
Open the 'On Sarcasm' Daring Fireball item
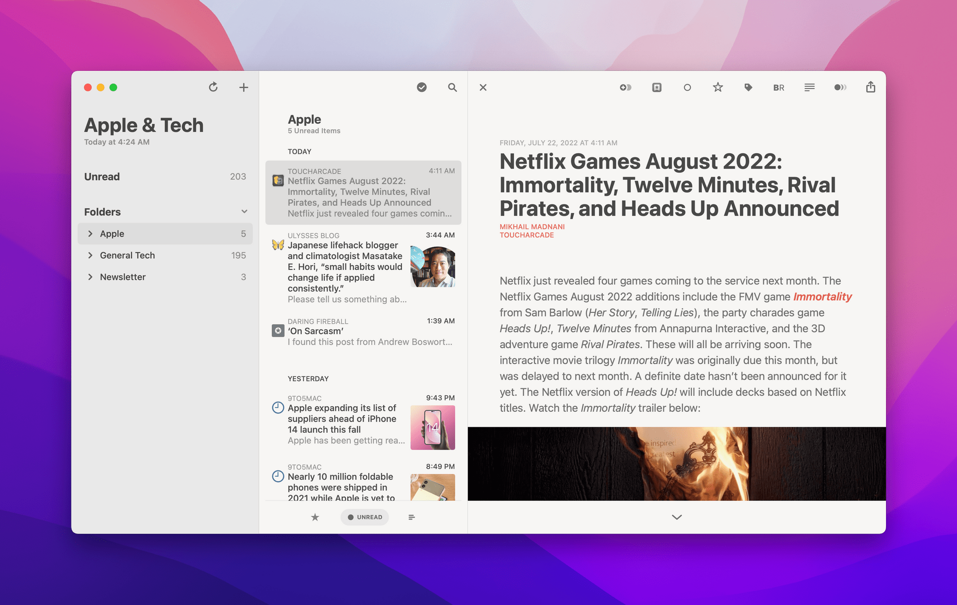363,332
